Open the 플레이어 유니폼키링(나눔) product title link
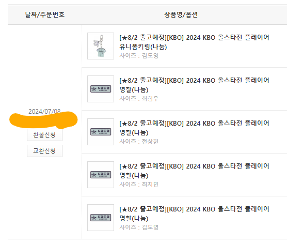 194,42
